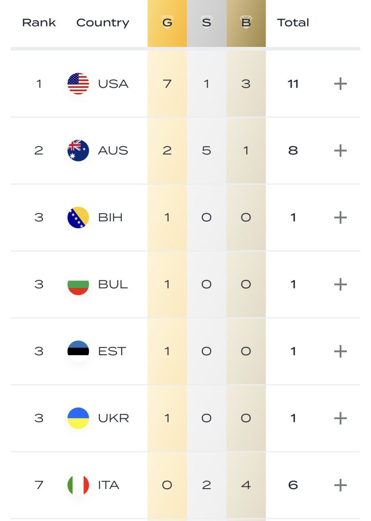Click the silver medal column header

(206, 23)
